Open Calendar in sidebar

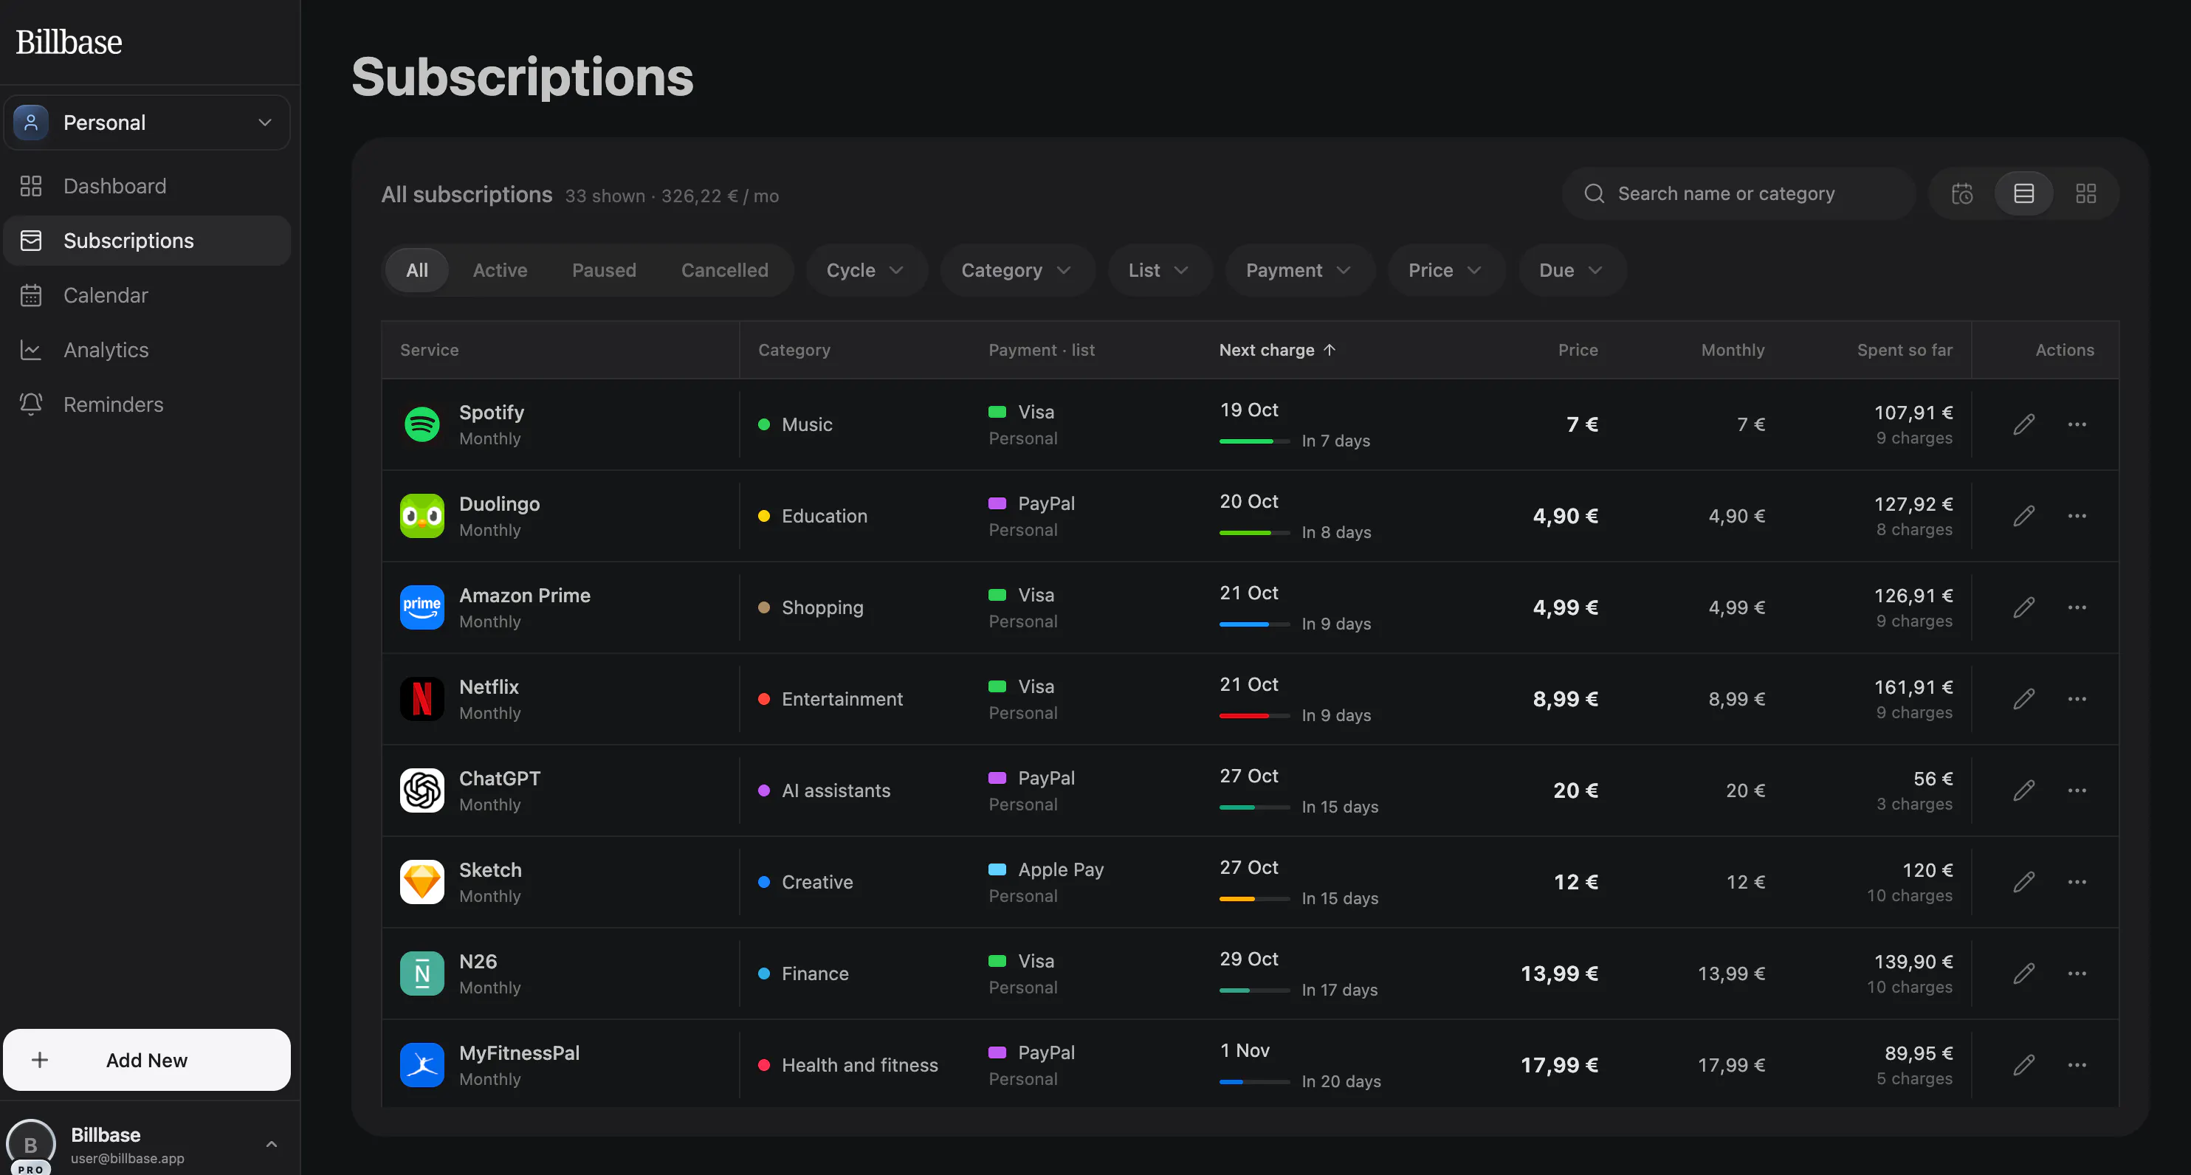147,295
